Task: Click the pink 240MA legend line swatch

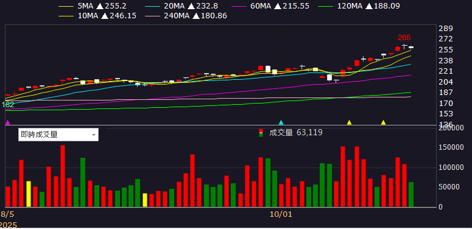Action: pos(152,16)
